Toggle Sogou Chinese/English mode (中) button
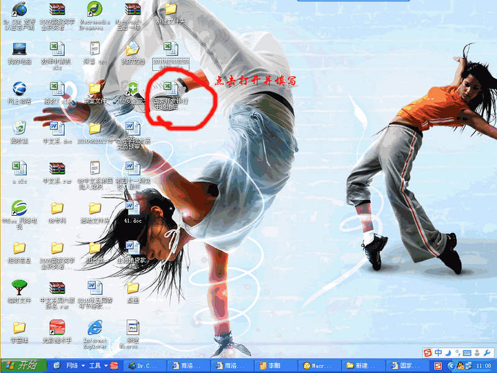 [x=439, y=353]
